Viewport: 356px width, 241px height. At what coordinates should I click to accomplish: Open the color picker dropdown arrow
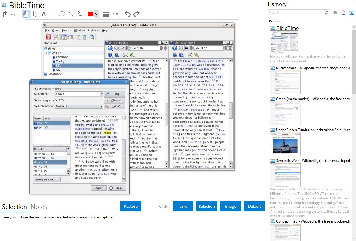point(97,14)
